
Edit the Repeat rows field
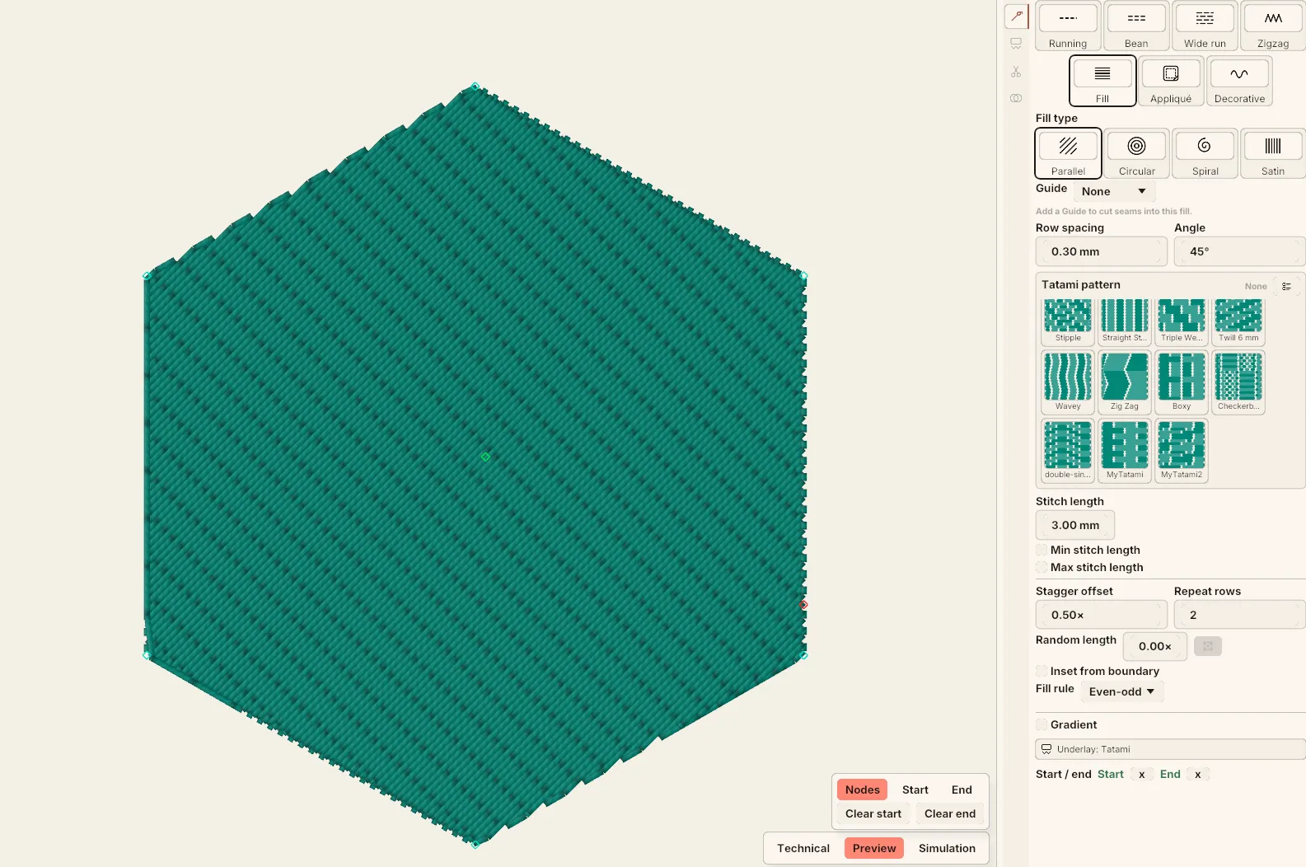pyautogui.click(x=1239, y=615)
